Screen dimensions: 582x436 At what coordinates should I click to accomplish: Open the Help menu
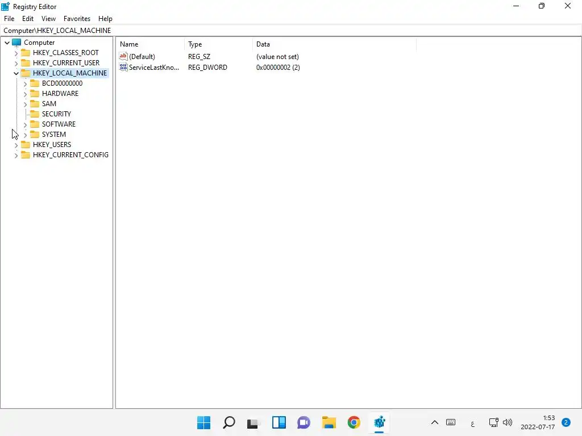click(x=105, y=19)
